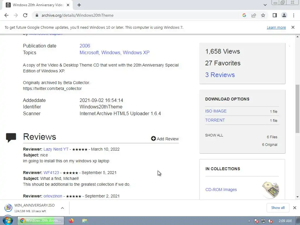Click the Reviews speech bubble icon
Viewport: 300px width, 225px height.
pos(11,137)
